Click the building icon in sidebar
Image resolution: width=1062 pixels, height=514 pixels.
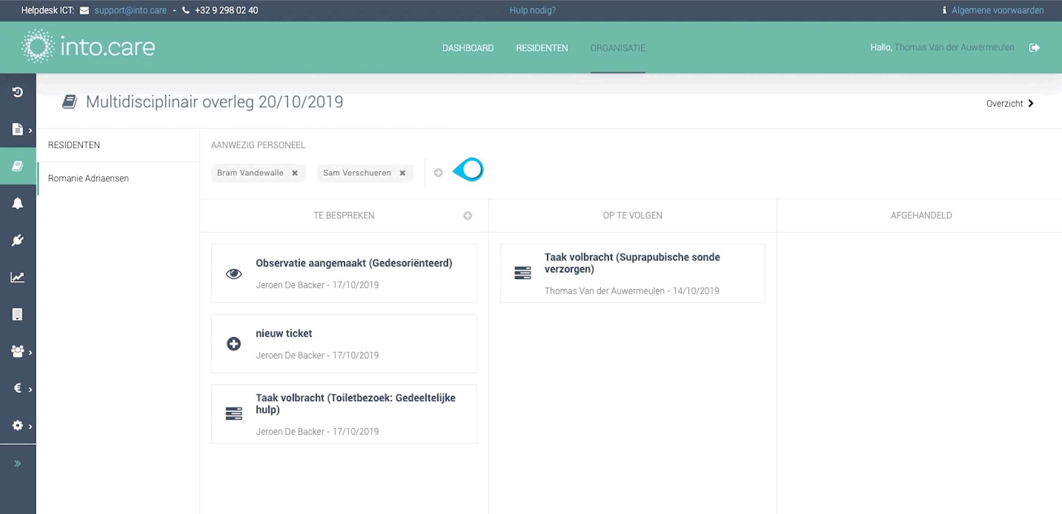[17, 314]
